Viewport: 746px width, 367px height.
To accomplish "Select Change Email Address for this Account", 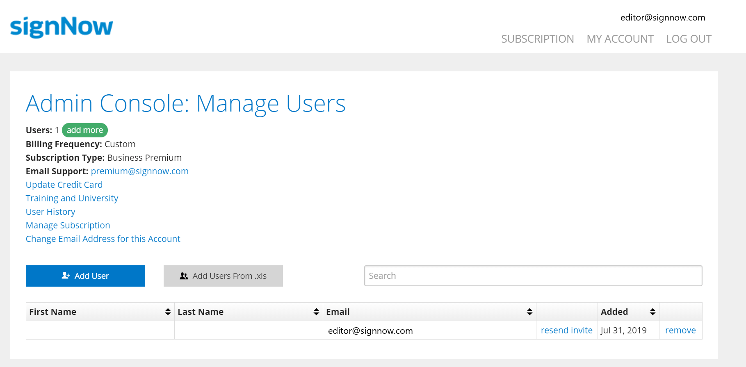I will click(x=103, y=239).
